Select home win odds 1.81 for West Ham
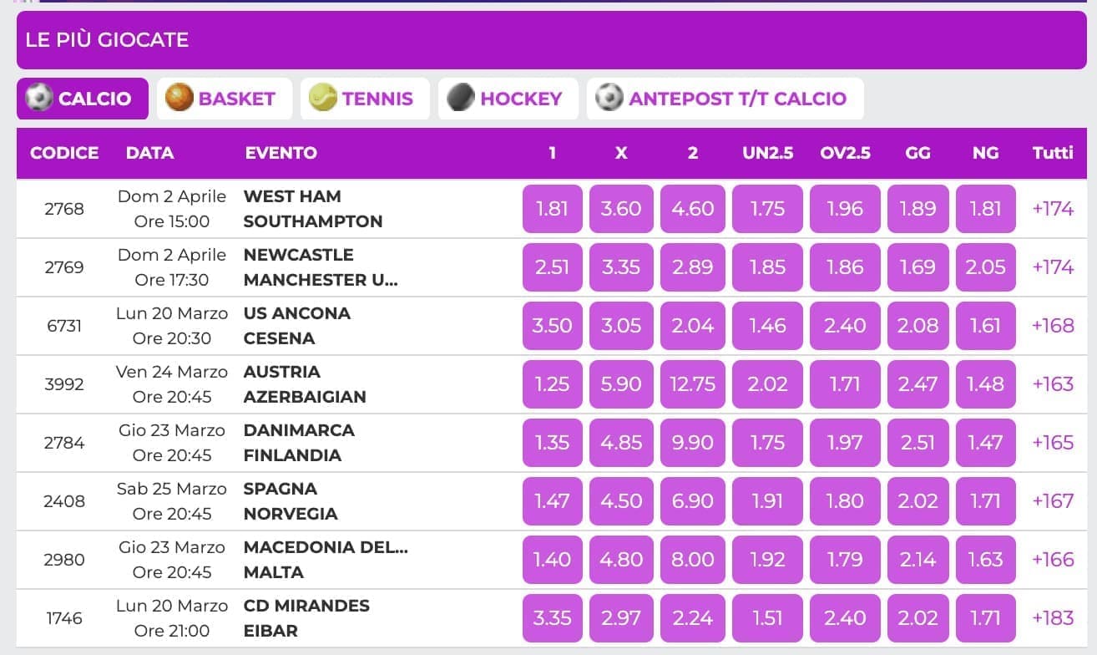 pyautogui.click(x=552, y=209)
